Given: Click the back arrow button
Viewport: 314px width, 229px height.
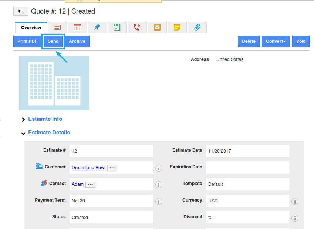Looking at the screenshot, I should click(x=21, y=11).
